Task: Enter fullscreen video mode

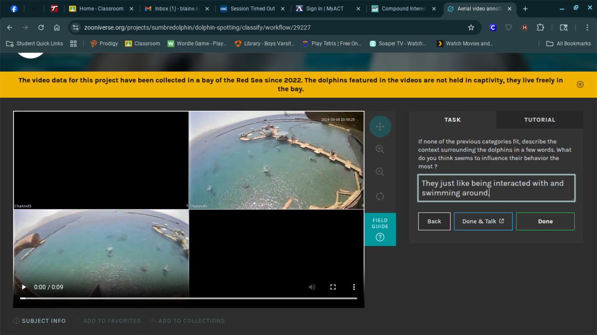Action: click(x=333, y=287)
